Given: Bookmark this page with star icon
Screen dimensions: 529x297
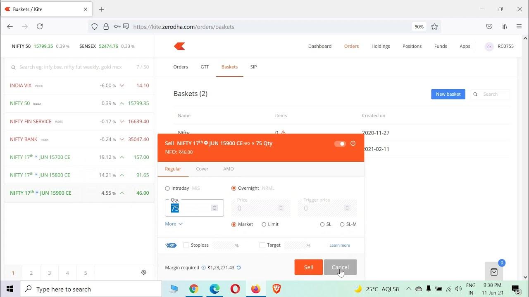Looking at the screenshot, I should [x=434, y=27].
